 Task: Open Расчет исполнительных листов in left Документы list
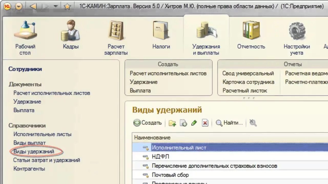52,93
